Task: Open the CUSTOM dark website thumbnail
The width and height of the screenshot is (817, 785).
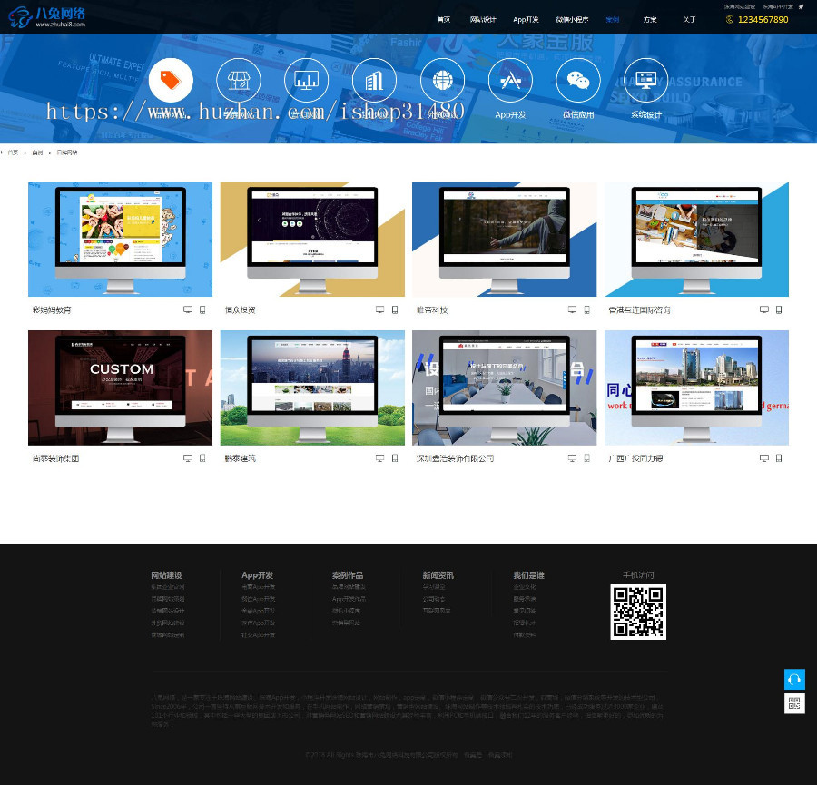Action: tap(121, 388)
